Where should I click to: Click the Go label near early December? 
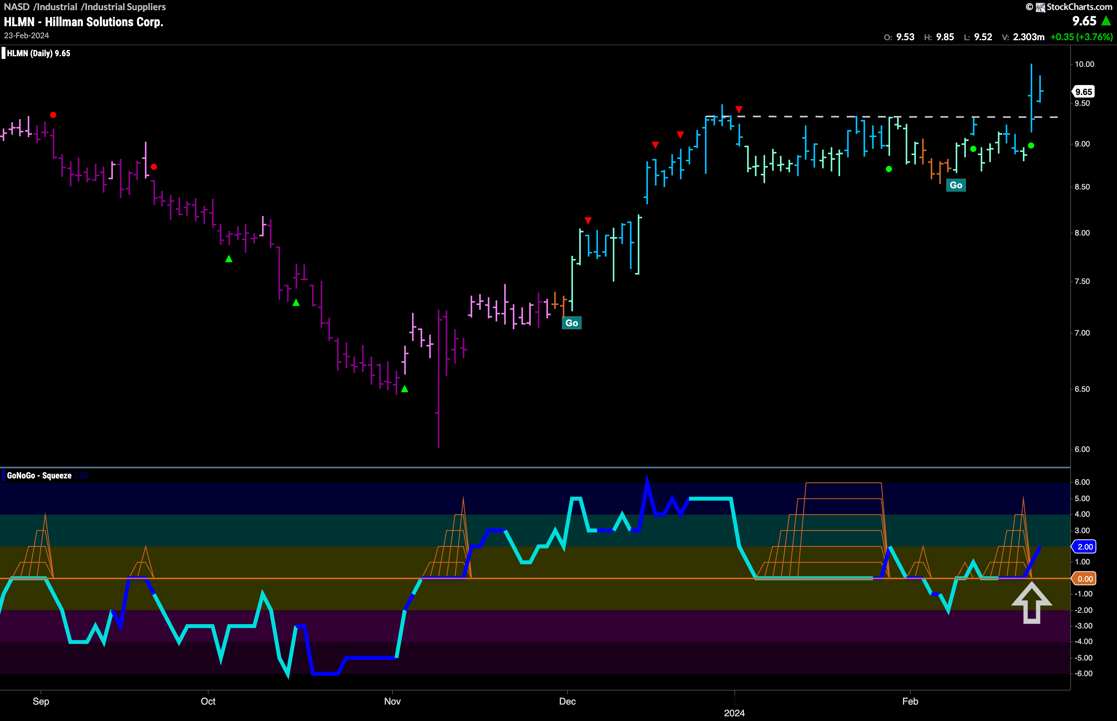(x=572, y=323)
